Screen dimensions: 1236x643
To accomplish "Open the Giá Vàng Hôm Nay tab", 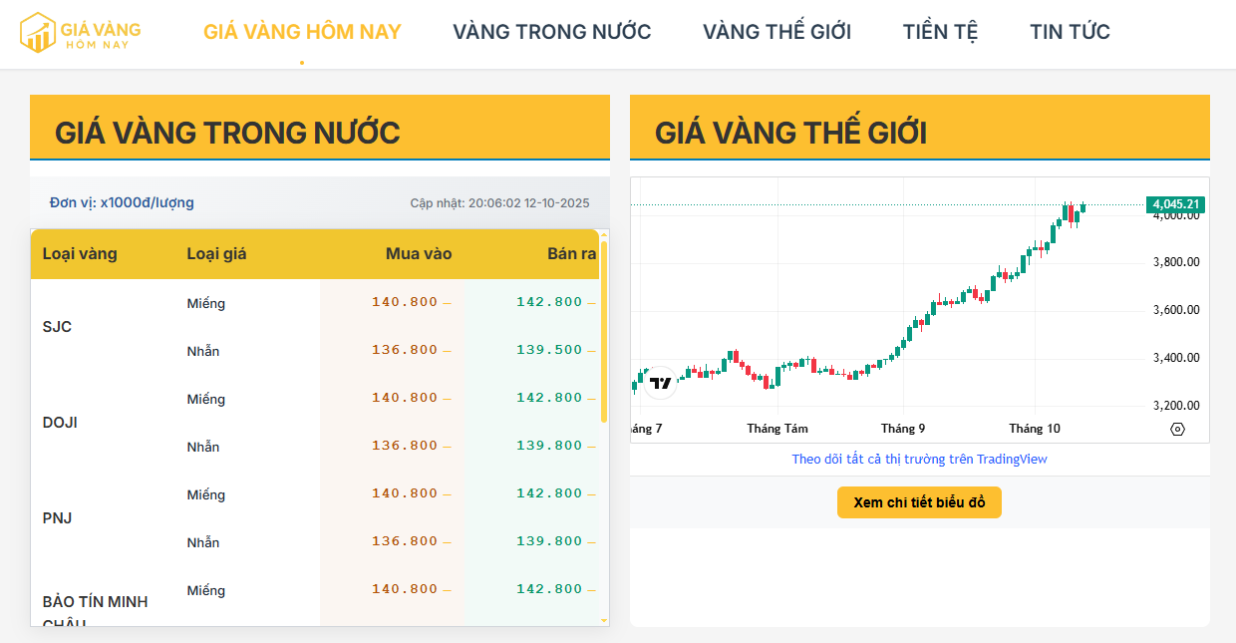I will point(302,32).
